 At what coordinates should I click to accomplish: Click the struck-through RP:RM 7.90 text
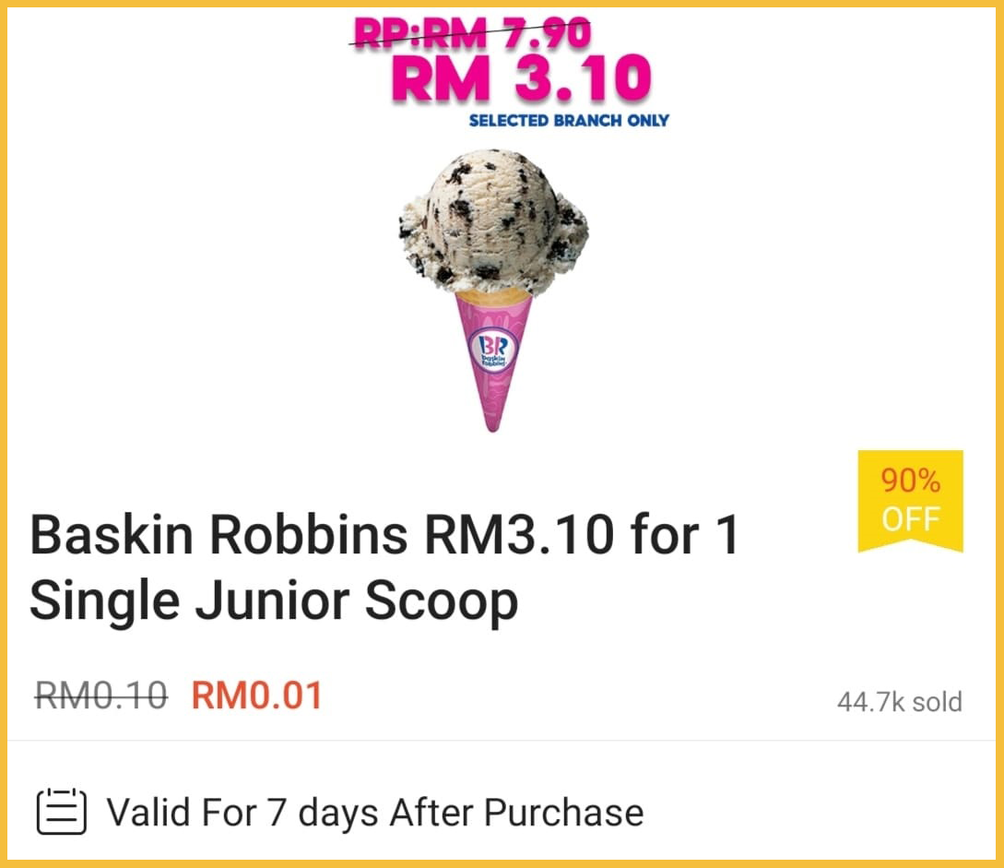tap(470, 33)
